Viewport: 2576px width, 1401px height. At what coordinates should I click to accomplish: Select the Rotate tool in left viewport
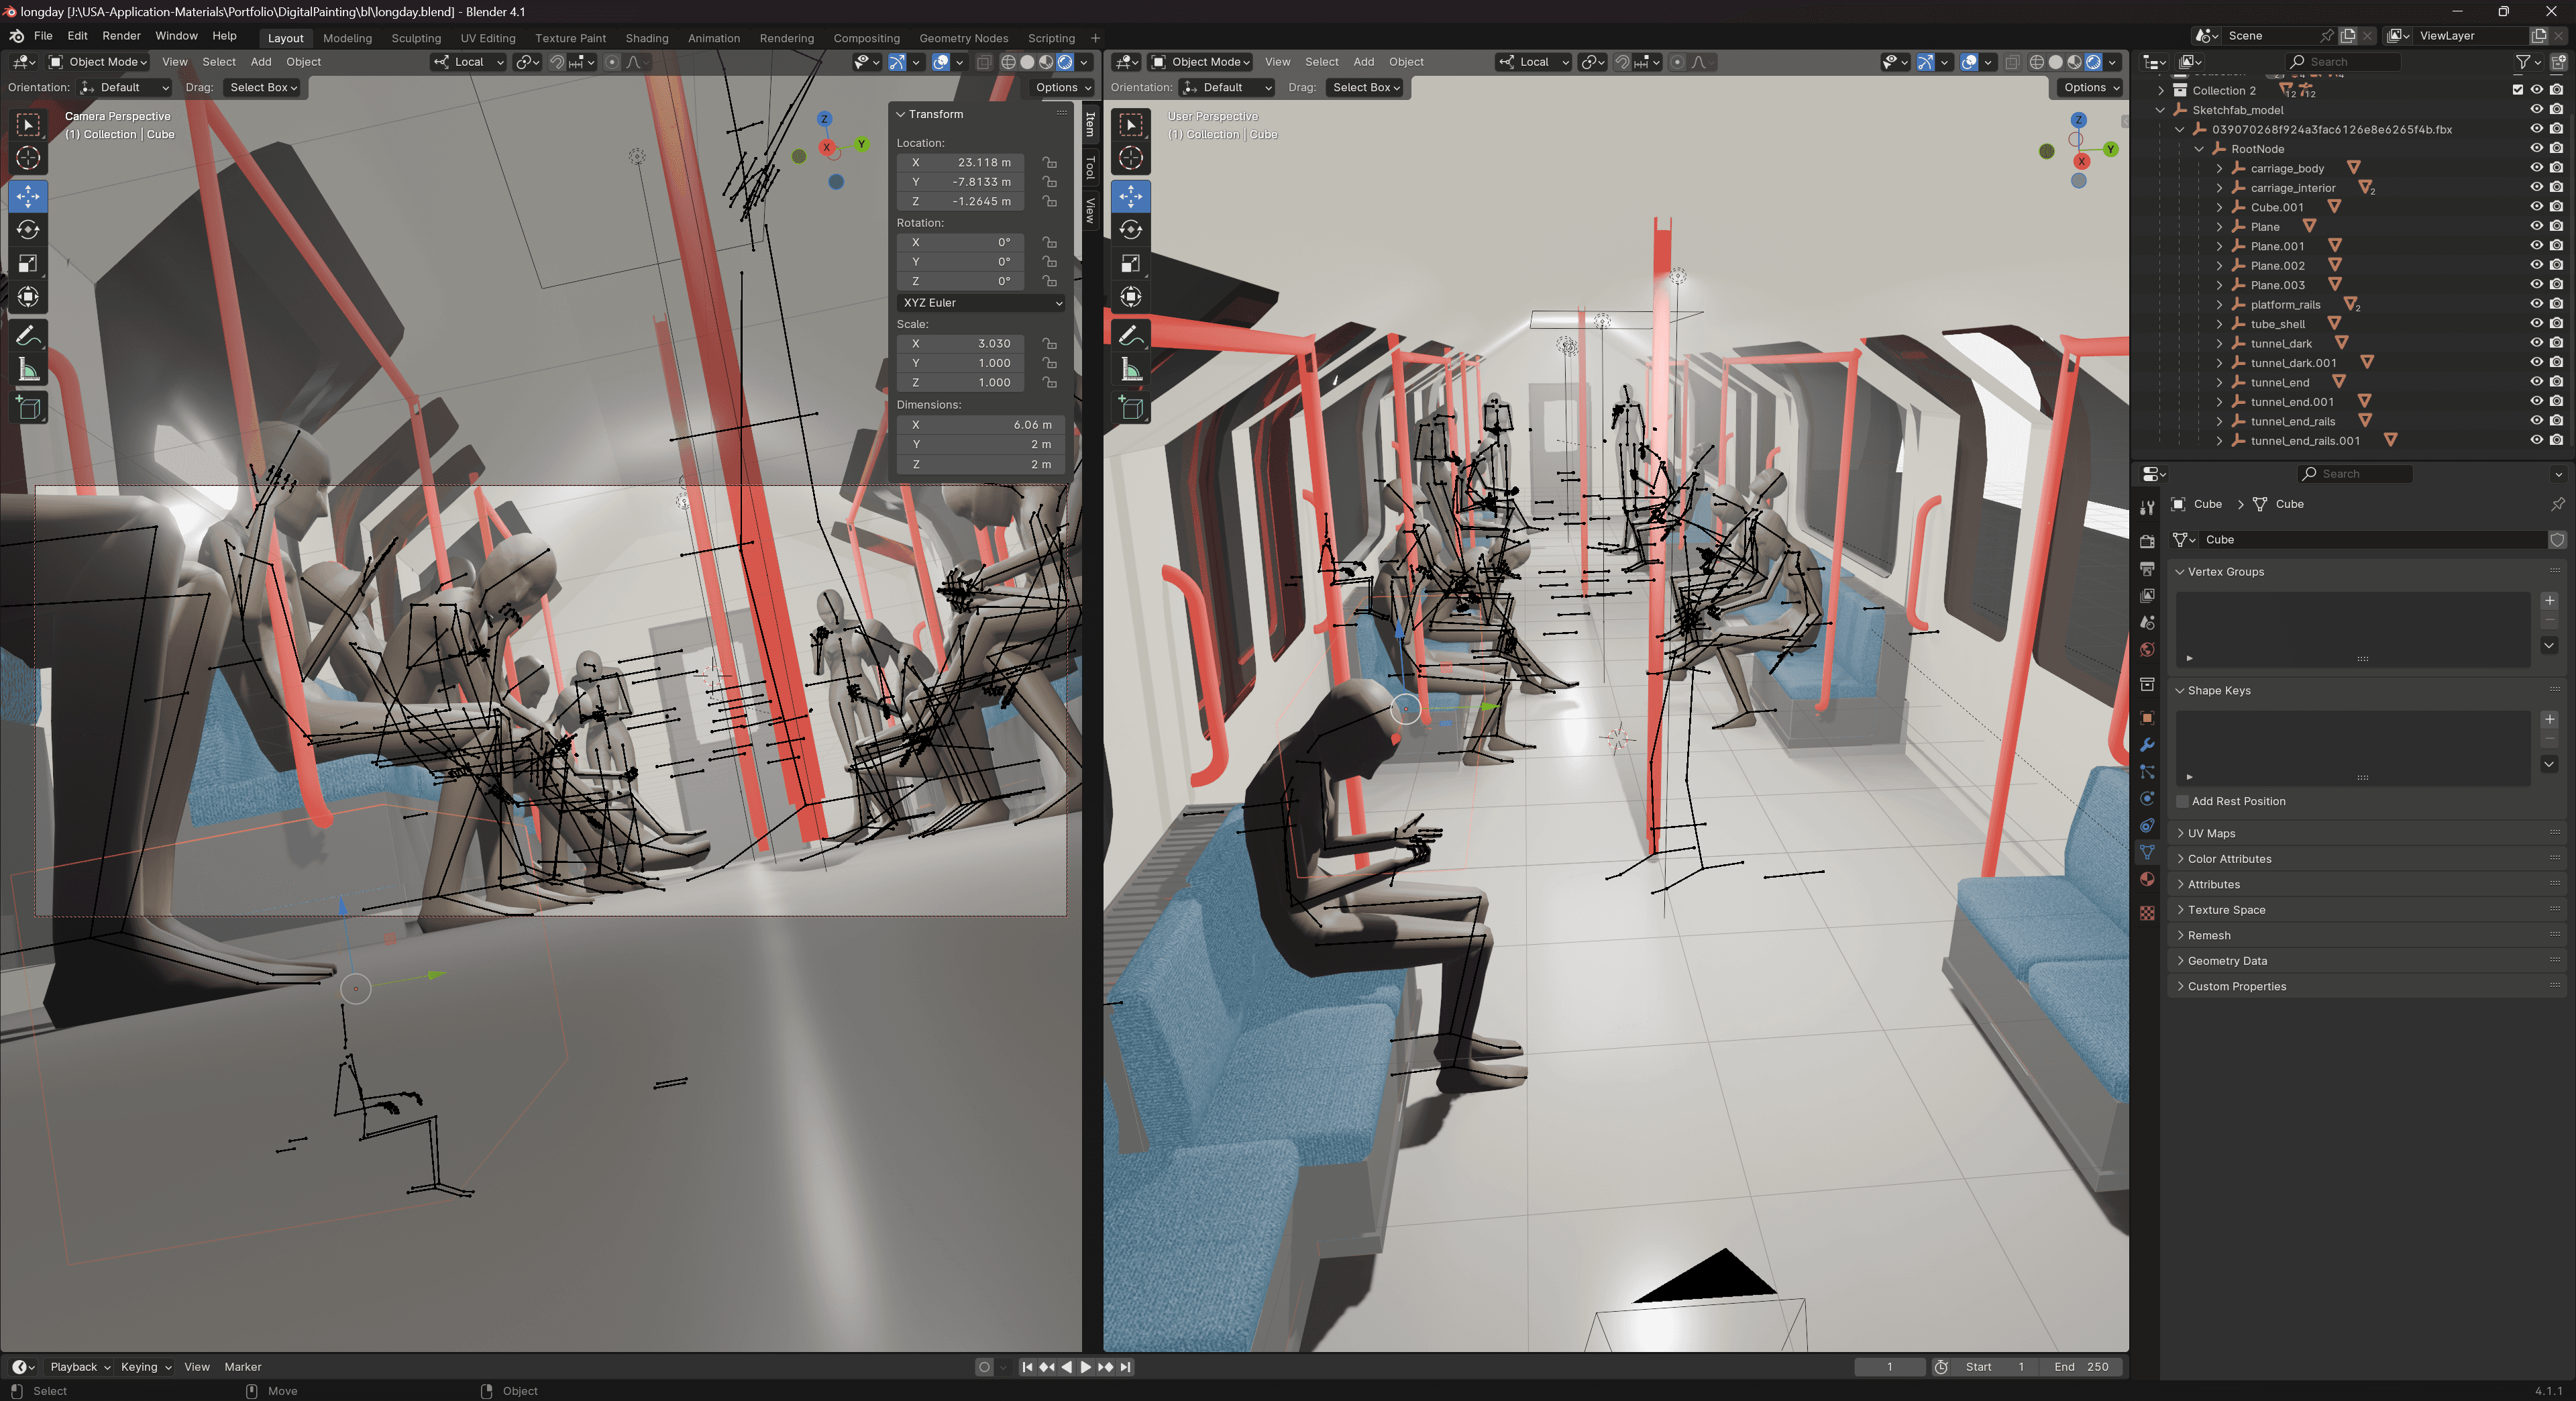pos(28,230)
